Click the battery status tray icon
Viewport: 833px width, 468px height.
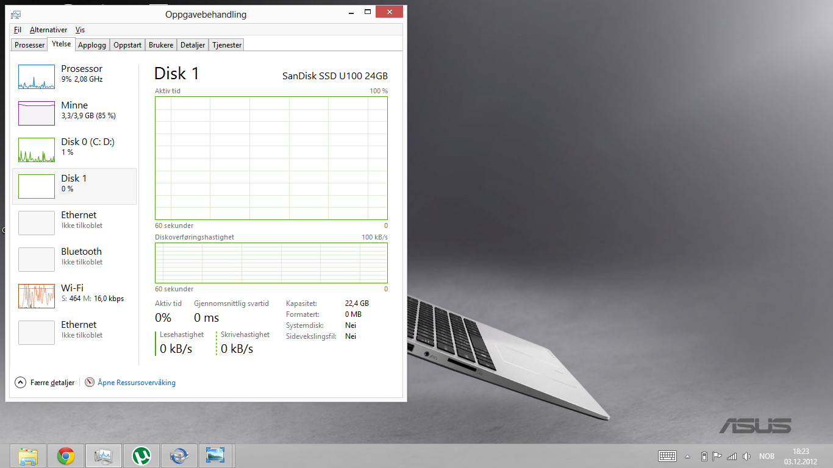[704, 456]
